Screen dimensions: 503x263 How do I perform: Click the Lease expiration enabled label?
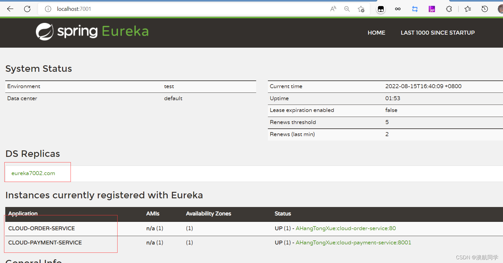302,110
